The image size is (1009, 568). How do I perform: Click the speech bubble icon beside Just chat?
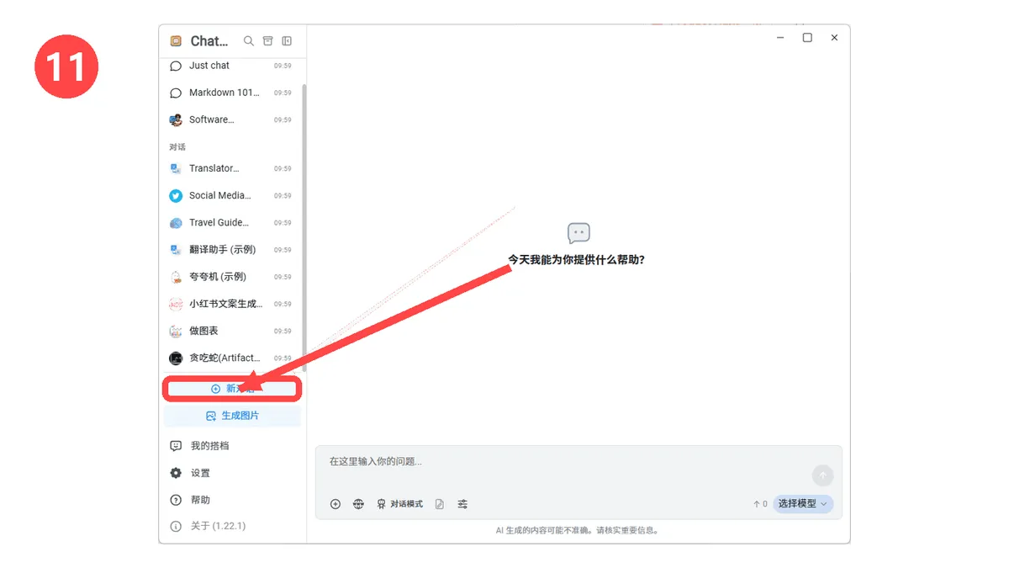point(176,66)
